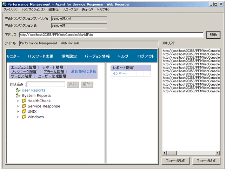Click パスワード変更 in the header
Screen dimensions: 226x170
click(40, 56)
